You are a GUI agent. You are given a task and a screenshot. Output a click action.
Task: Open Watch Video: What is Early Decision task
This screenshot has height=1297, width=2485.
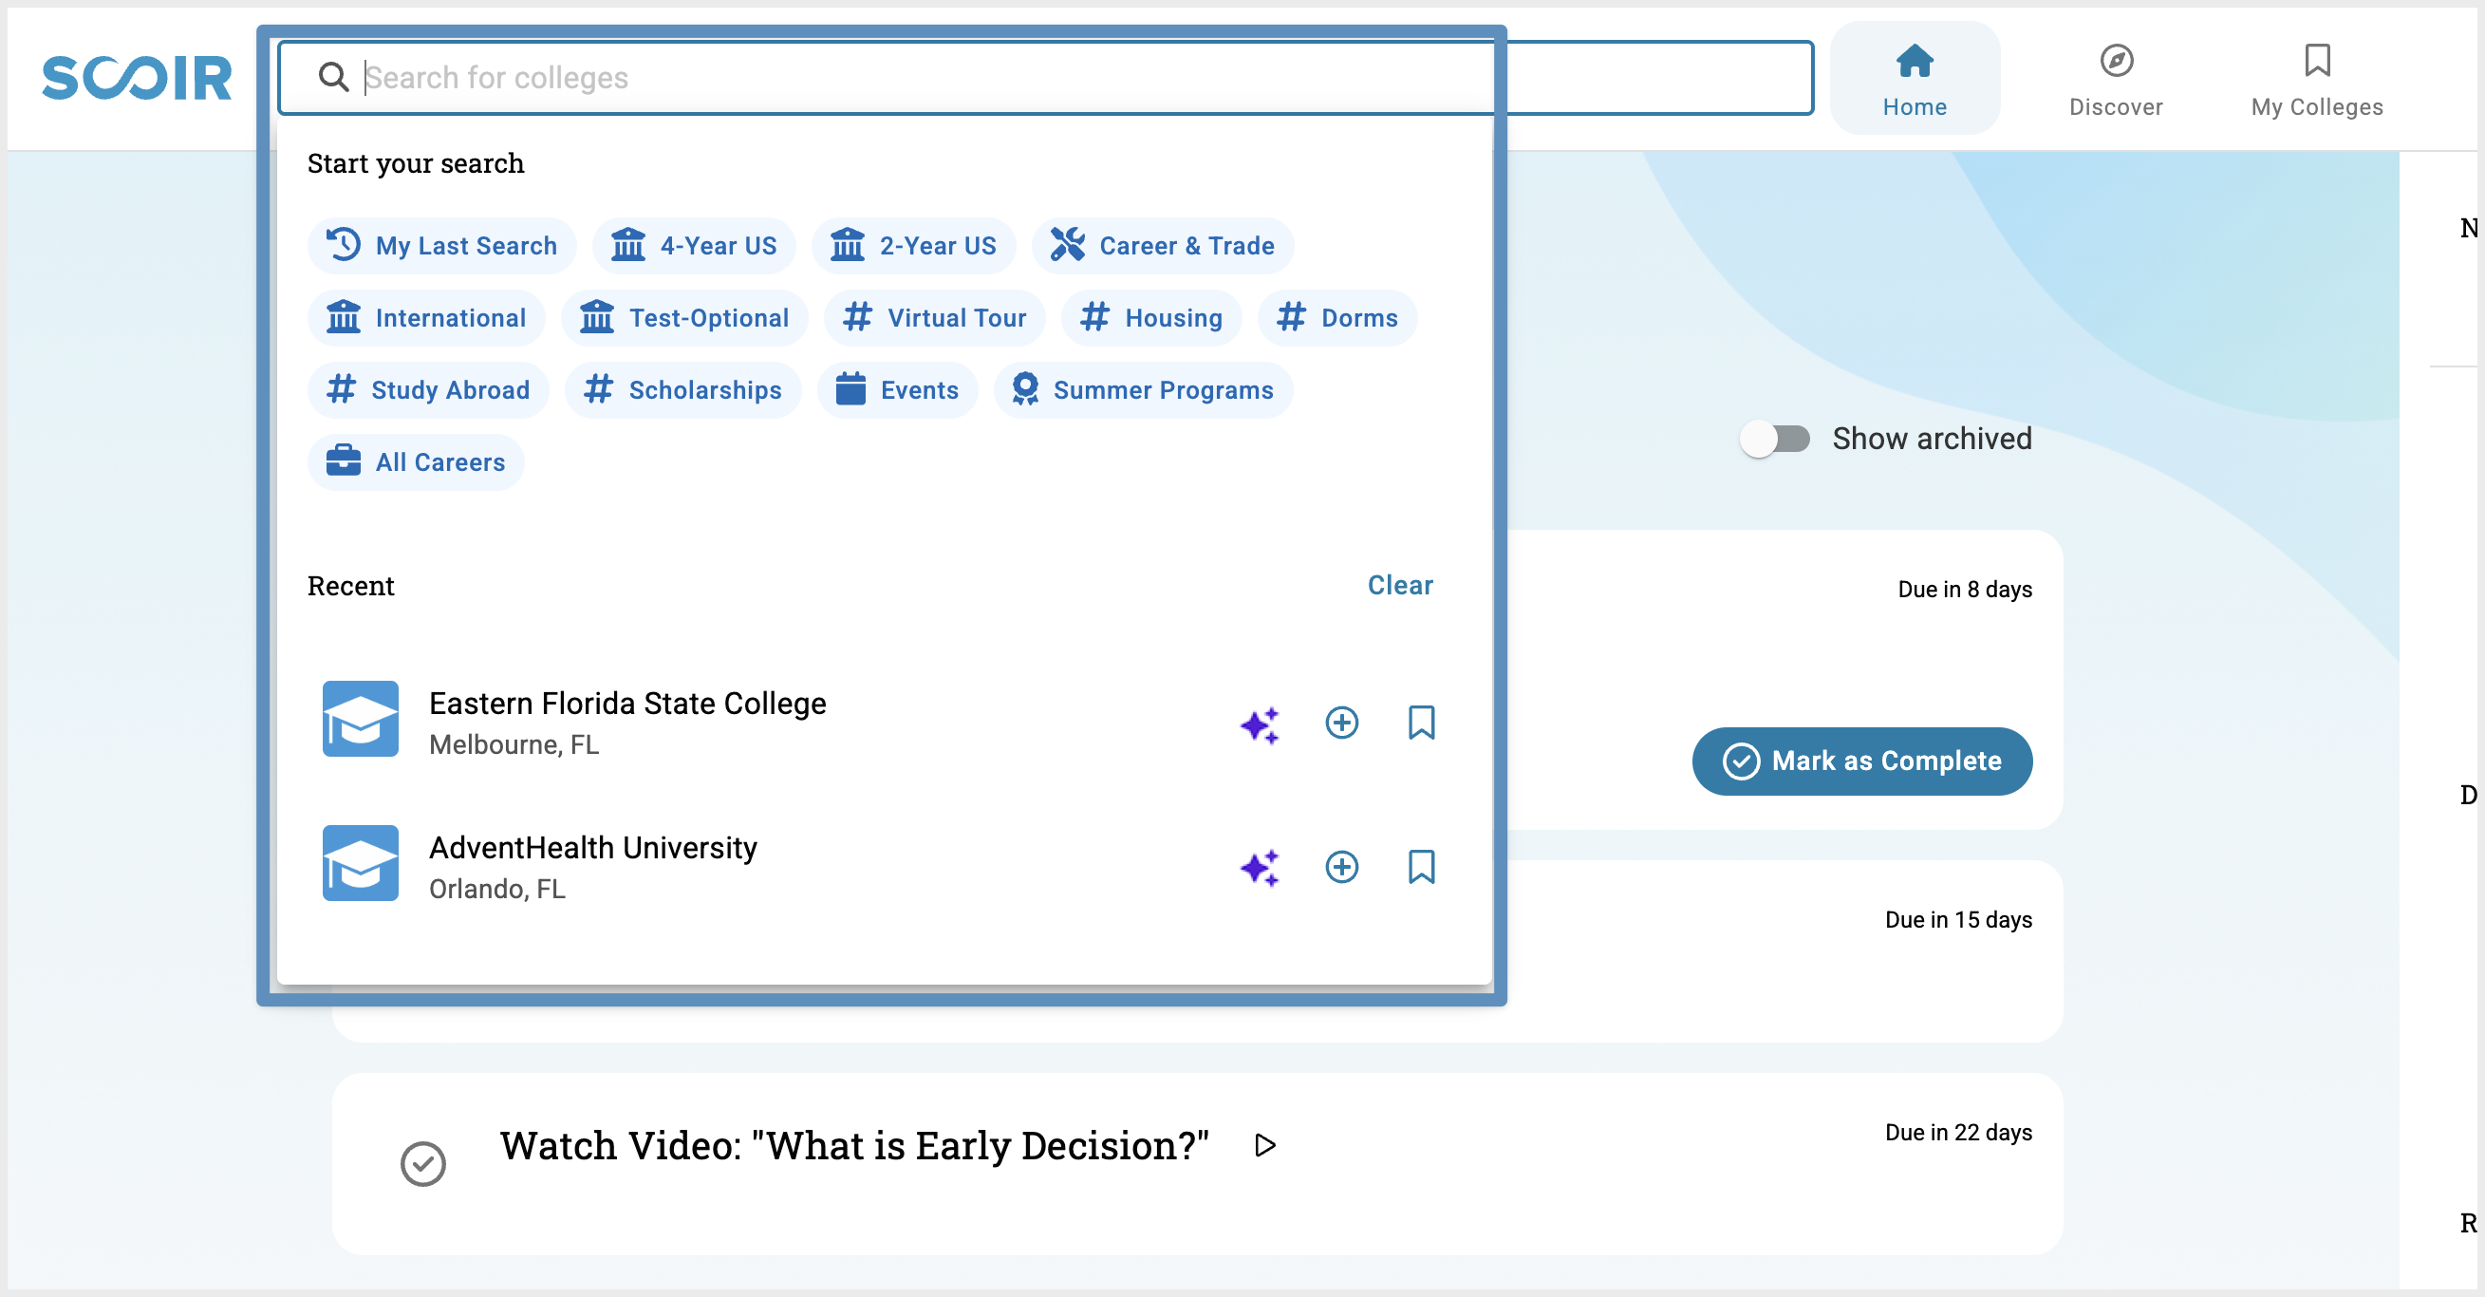853,1145
